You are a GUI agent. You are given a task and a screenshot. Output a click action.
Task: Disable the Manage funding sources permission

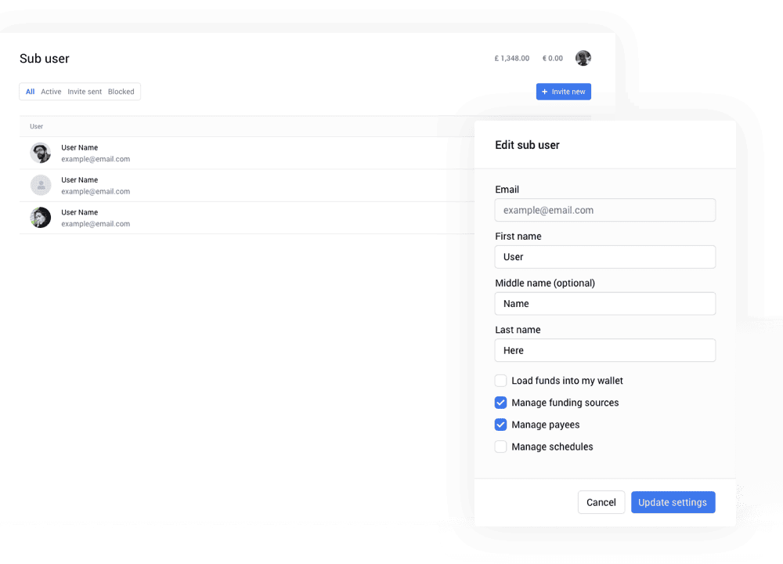[x=500, y=403]
